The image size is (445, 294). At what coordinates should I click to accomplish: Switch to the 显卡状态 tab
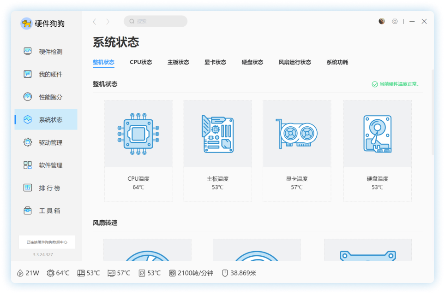pos(215,62)
